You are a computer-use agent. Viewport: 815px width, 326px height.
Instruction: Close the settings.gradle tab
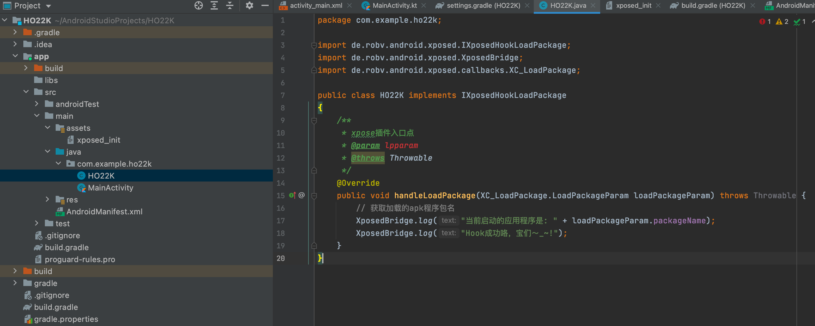point(527,5)
